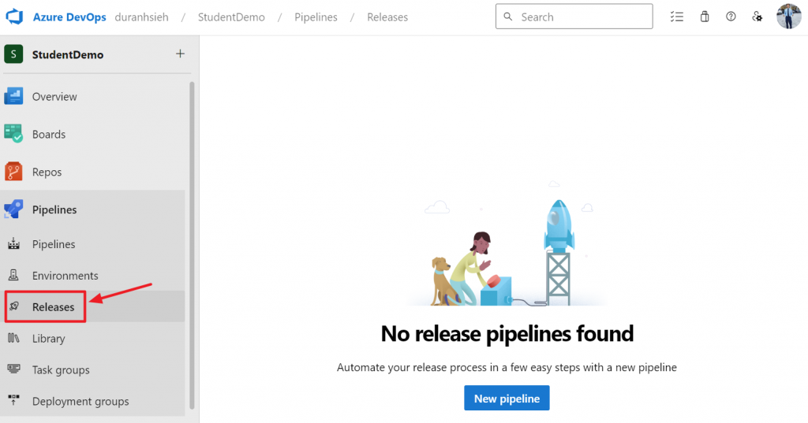Click the Pipelines hub rocket icon
Viewport: 808px width, 423px height.
coord(13,210)
